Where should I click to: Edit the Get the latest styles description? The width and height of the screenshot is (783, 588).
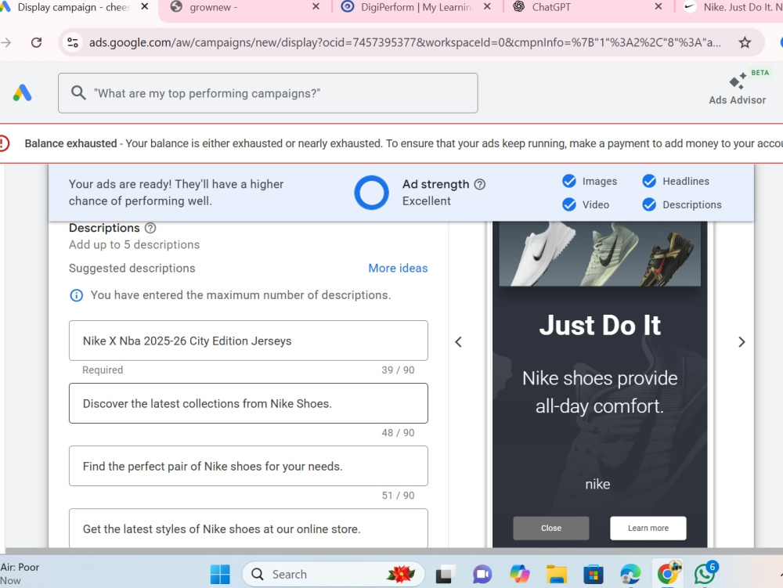[x=248, y=528]
